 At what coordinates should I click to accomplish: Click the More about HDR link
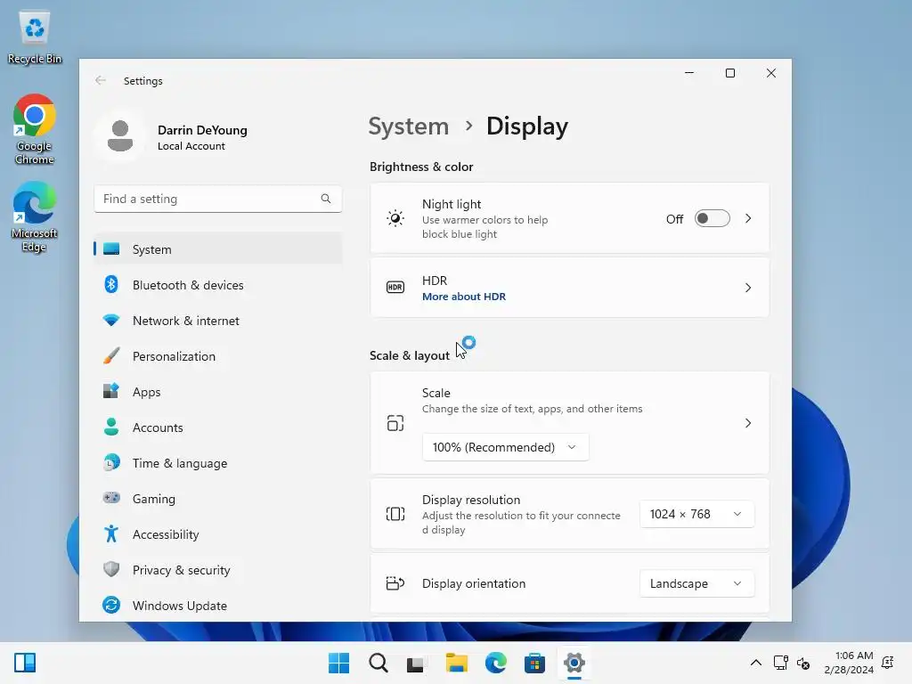[x=463, y=297]
